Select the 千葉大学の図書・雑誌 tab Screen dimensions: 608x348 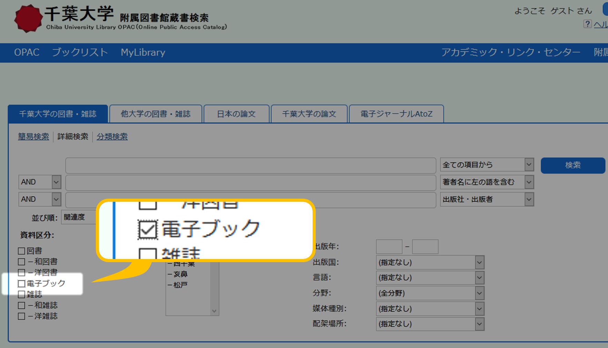click(58, 114)
